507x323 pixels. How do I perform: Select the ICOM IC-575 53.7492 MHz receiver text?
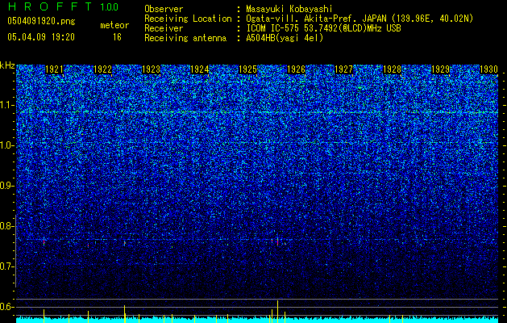click(x=323, y=28)
